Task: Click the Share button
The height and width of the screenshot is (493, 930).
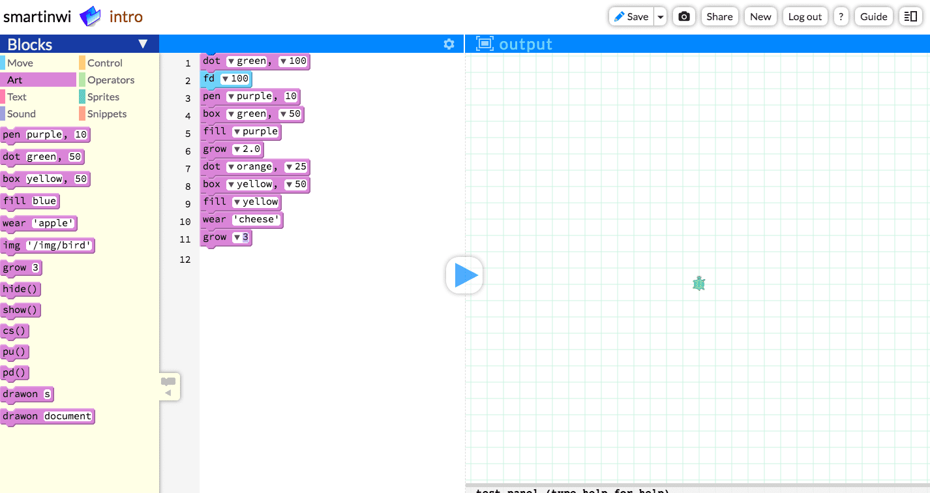Action: click(x=719, y=17)
